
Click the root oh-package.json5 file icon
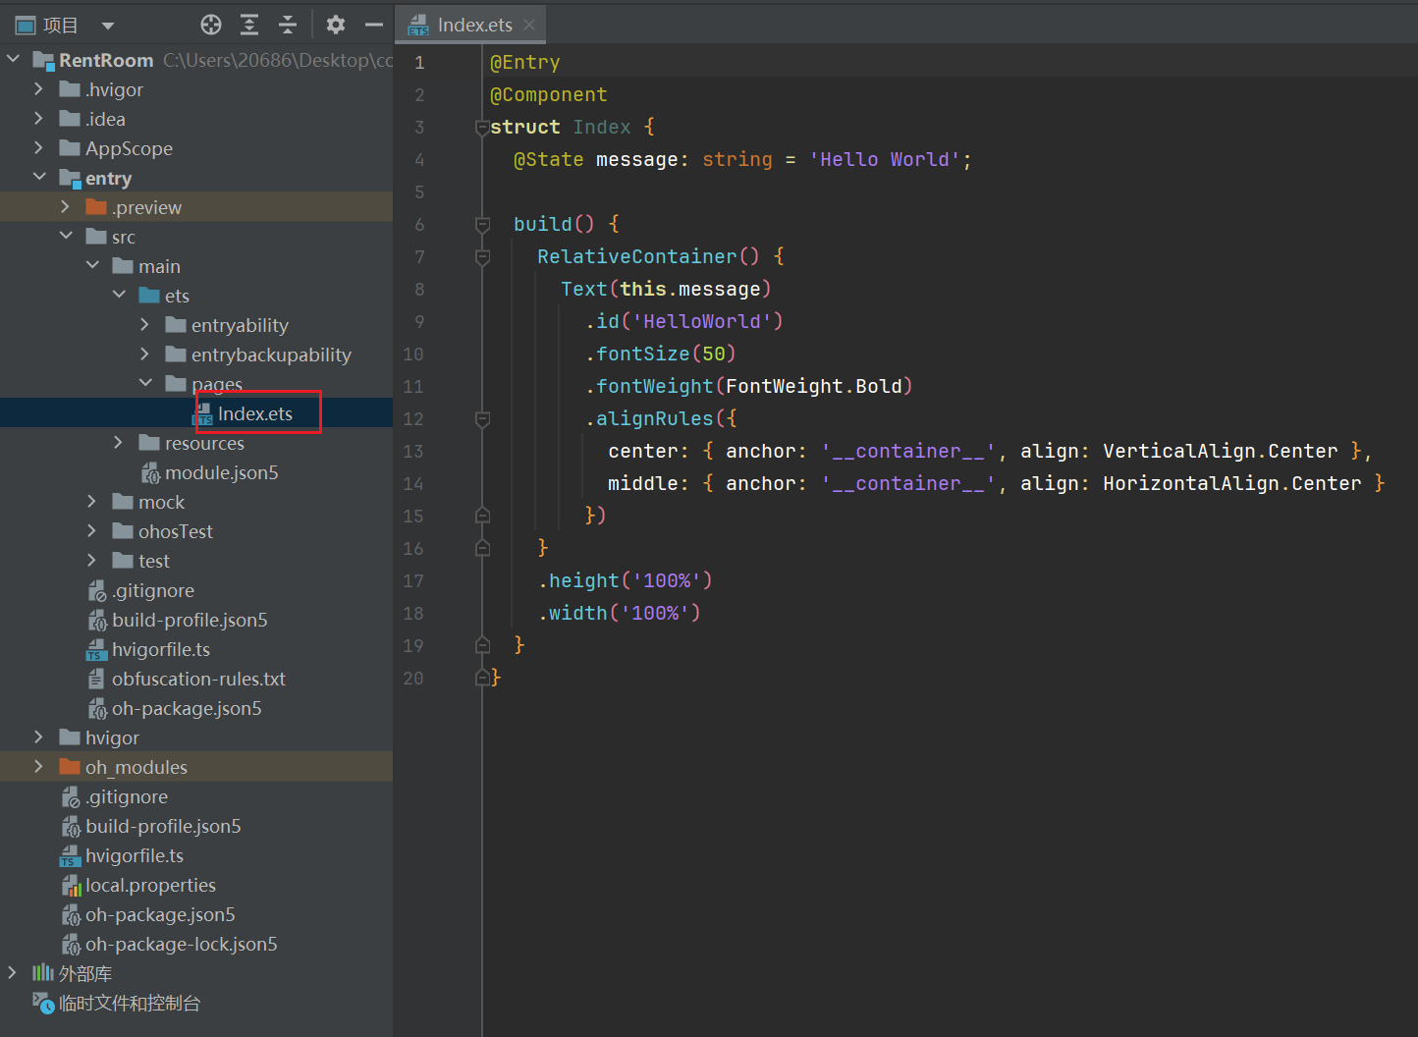(71, 915)
